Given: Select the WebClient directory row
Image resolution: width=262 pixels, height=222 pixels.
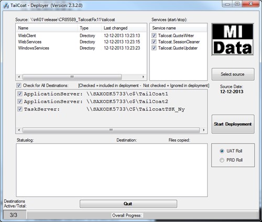Looking at the screenshot, I should 81,36.
